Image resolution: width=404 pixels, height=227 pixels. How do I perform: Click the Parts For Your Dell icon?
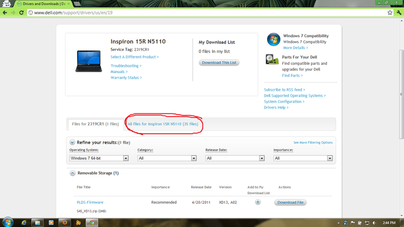click(272, 59)
